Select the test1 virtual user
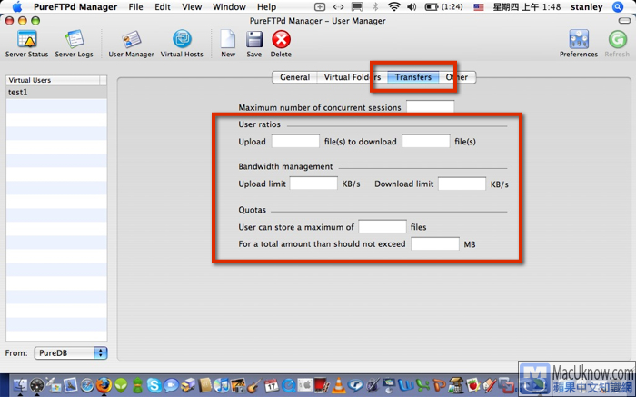636x397 pixels. (x=56, y=93)
